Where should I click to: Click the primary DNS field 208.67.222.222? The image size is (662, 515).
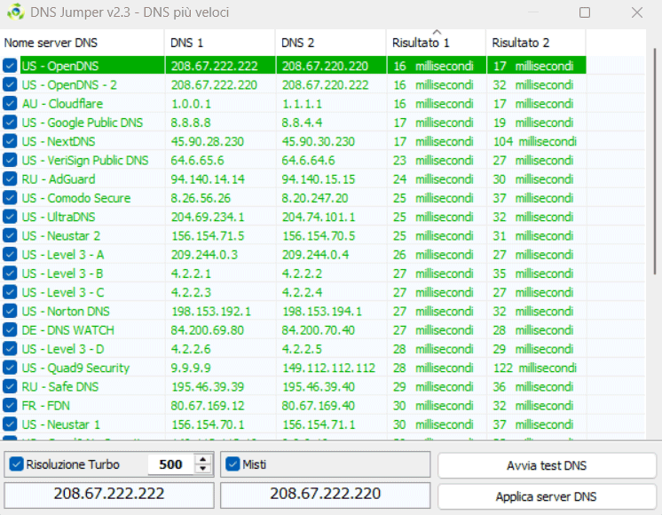(109, 494)
